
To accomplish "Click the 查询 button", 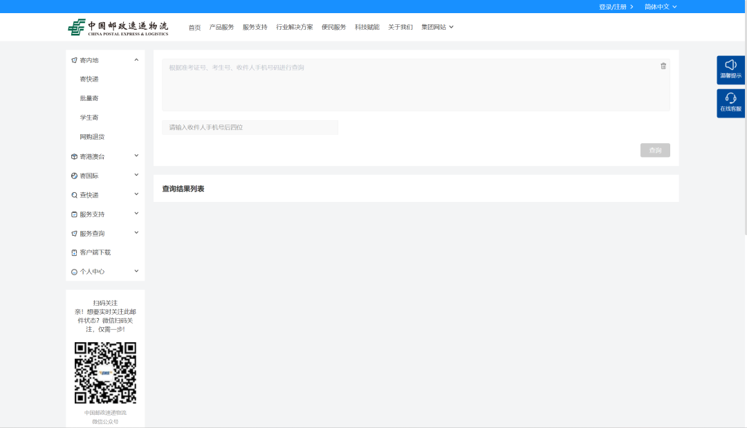I will (655, 151).
